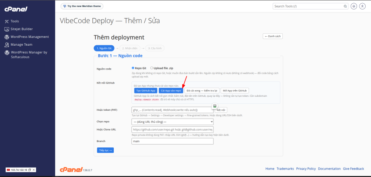The width and height of the screenshot is (371, 177).
Task: Select Upload file .zip radio option
Action: 152,68
